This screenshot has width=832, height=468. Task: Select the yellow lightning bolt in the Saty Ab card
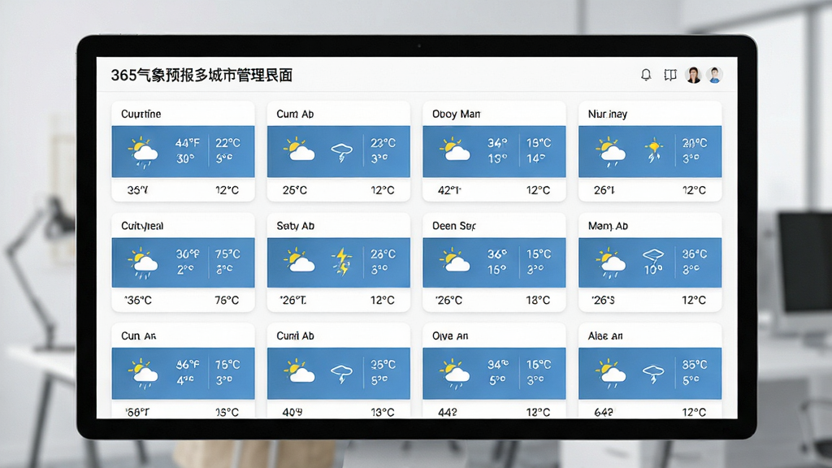(x=342, y=262)
